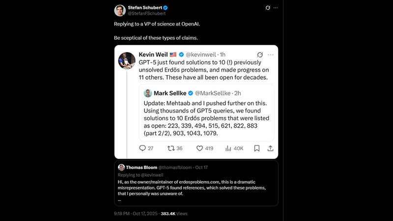The image size is (393, 221).
Task: Reply to Kevin Weil's tweet
Action: [x=143, y=148]
